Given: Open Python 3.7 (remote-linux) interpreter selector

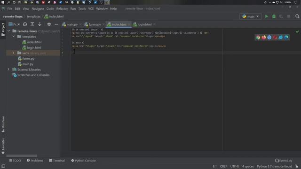Looking at the screenshot, I should pyautogui.click(x=275, y=166).
